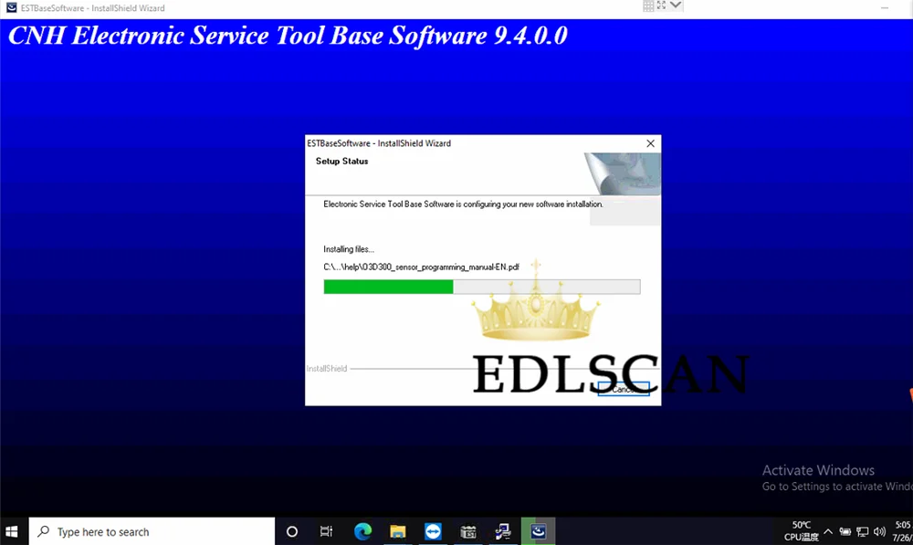Click the volume speaker tray icon

point(879,531)
